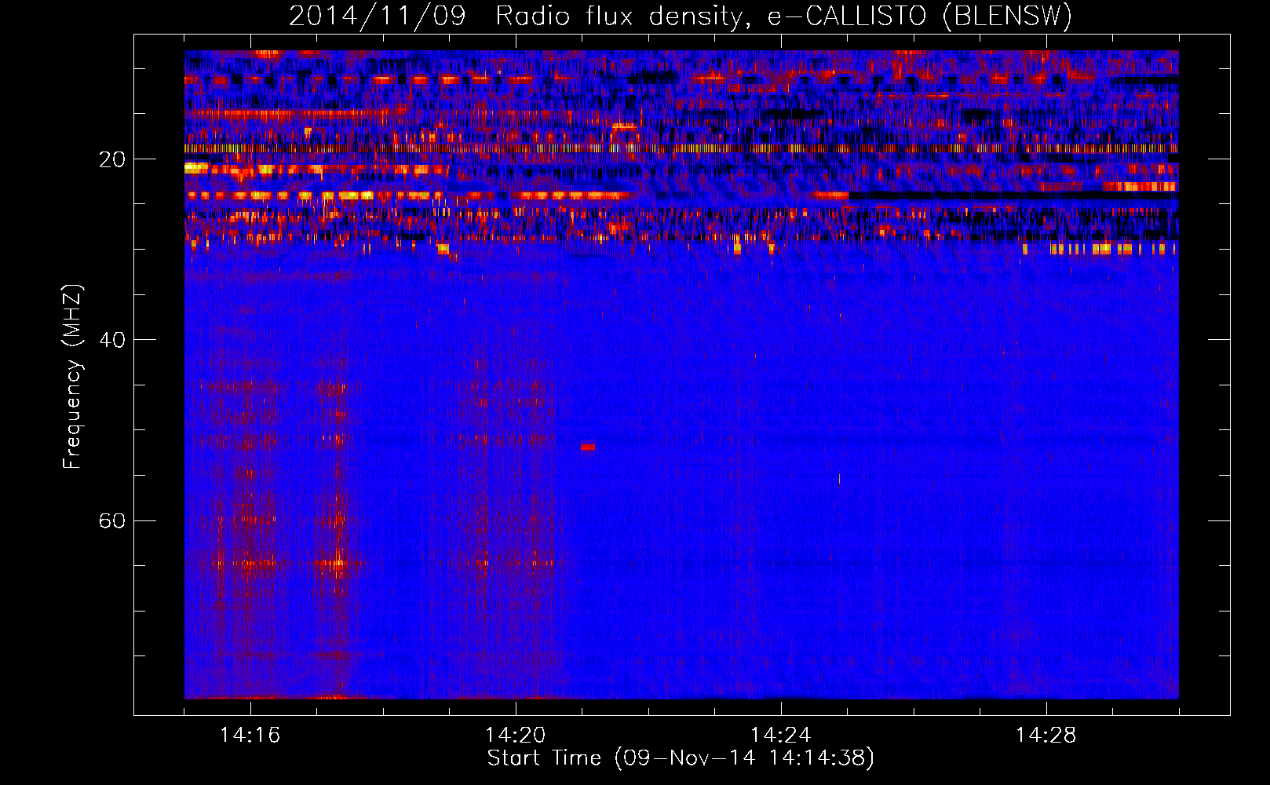Click the isolated red spot near 52 MHz

pos(588,447)
